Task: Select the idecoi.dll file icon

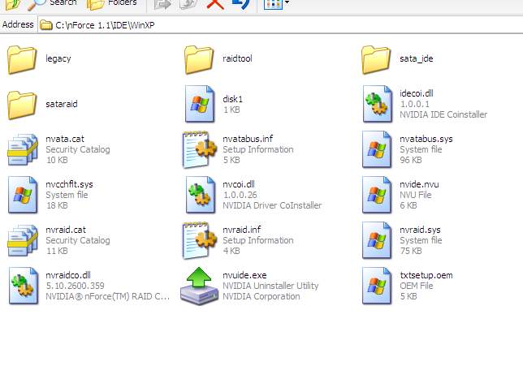Action: (x=377, y=104)
